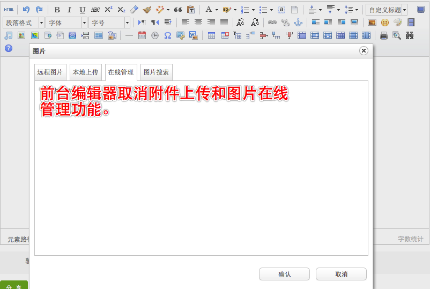Justify text alignment
Image resolution: width=430 pixels, height=289 pixels.
point(224,23)
